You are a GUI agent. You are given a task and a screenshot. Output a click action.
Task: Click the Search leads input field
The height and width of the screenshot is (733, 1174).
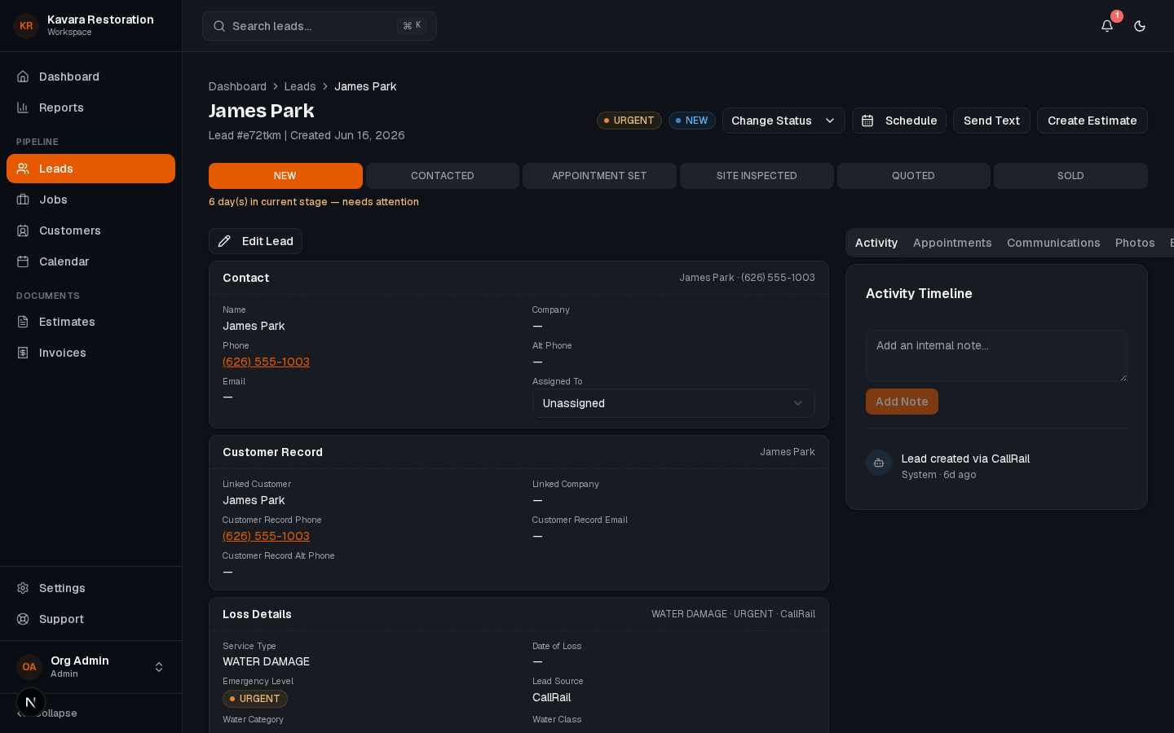point(320,26)
